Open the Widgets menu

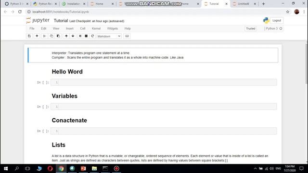(112, 28)
